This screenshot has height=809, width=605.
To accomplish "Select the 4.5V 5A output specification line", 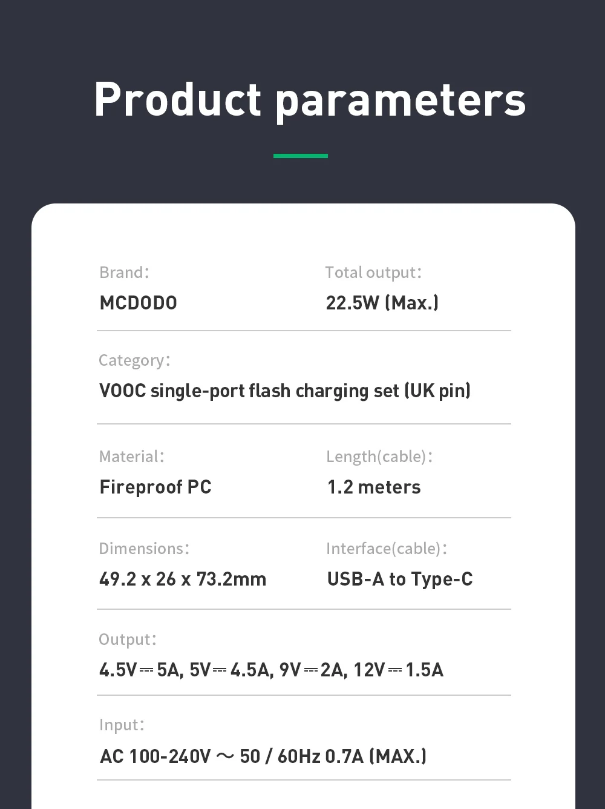I will tap(271, 670).
